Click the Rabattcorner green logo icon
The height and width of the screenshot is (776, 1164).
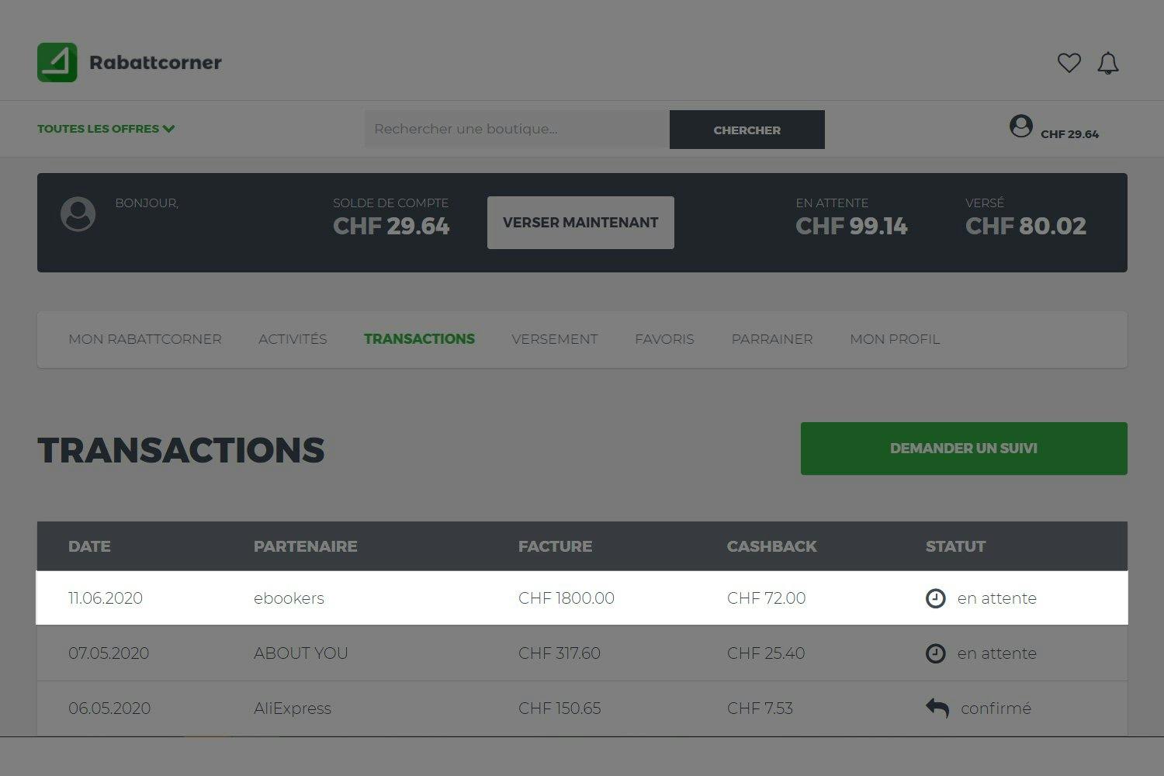[57, 62]
